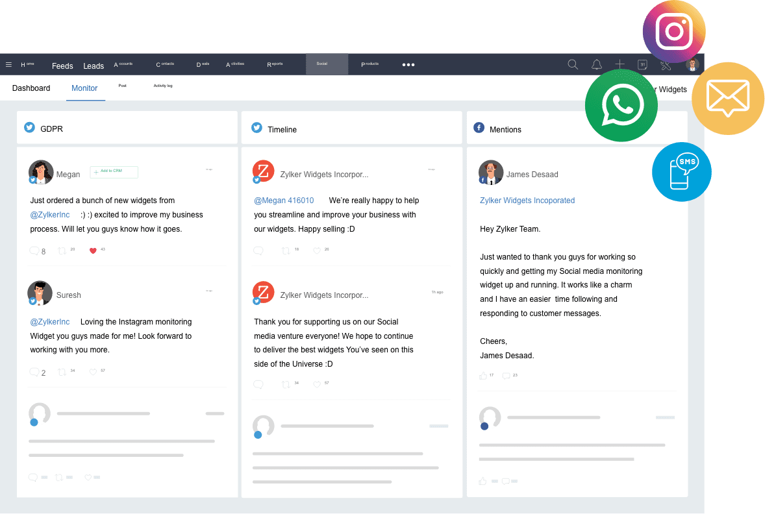
Task: Like James Desaad's Facebook post
Action: 483,376
